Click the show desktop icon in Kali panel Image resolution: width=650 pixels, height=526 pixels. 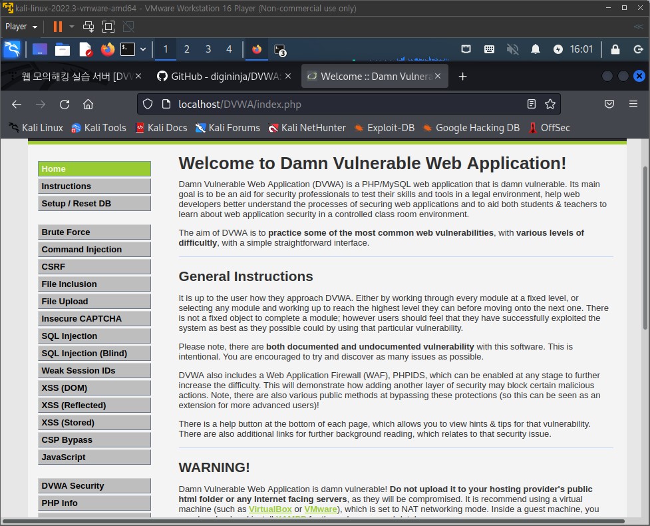[40, 49]
